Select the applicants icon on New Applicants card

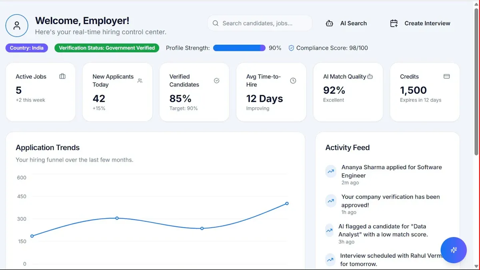(x=139, y=80)
